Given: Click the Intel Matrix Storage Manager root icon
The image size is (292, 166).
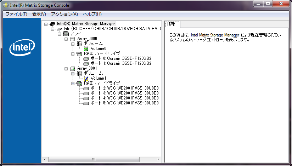Looking at the screenshot, I should point(52,24).
